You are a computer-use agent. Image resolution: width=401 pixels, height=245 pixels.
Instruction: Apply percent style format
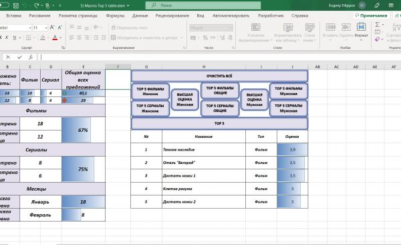click(x=205, y=37)
